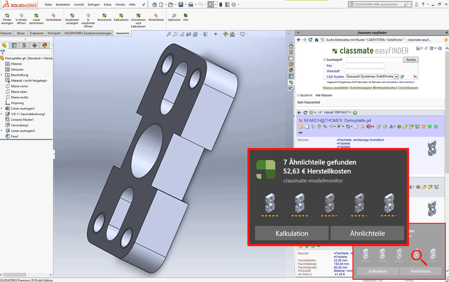Viewport: 449px width, 282px height.
Task: Switch to the Evaluieren tab
Action: [x=37, y=33]
